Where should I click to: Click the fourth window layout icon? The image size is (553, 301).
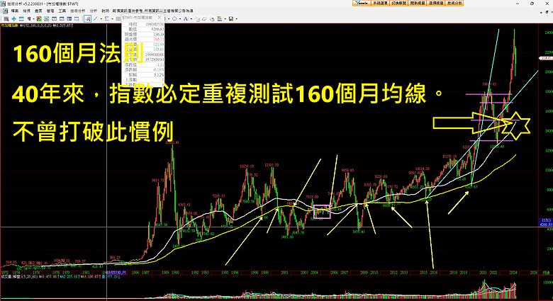tap(77, 18)
